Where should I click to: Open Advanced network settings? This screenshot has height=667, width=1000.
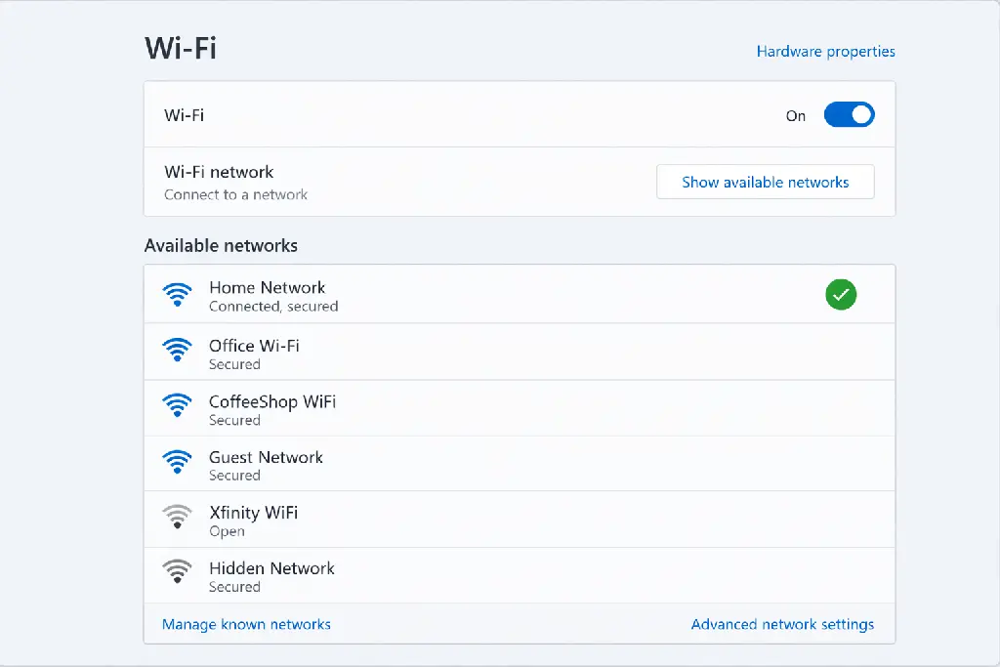782,624
